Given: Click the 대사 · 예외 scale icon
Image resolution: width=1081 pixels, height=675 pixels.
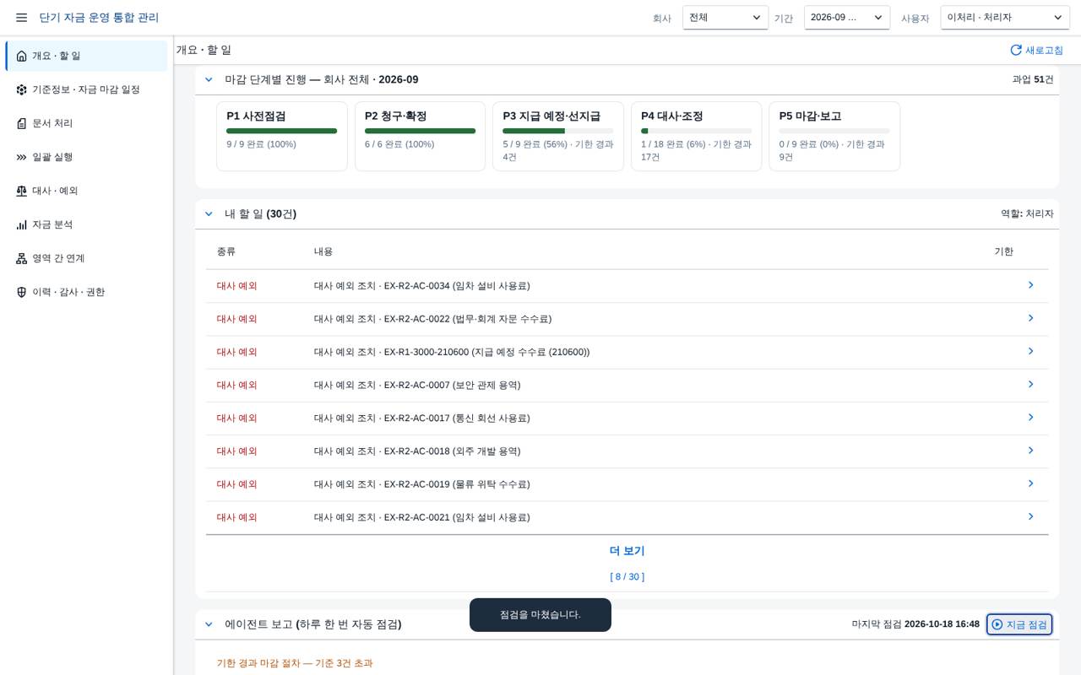Looking at the screenshot, I should coord(21,191).
